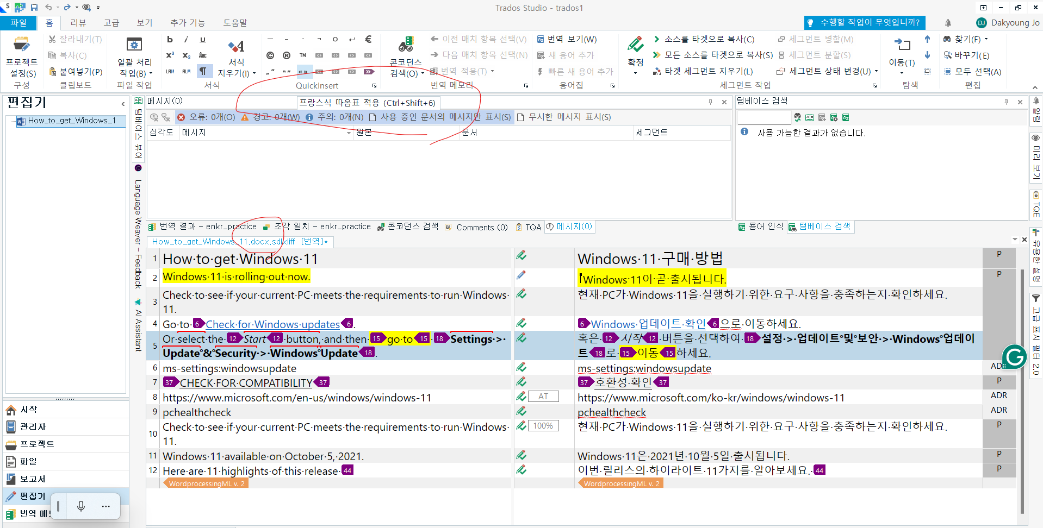Click the termbase search input field

point(763,117)
